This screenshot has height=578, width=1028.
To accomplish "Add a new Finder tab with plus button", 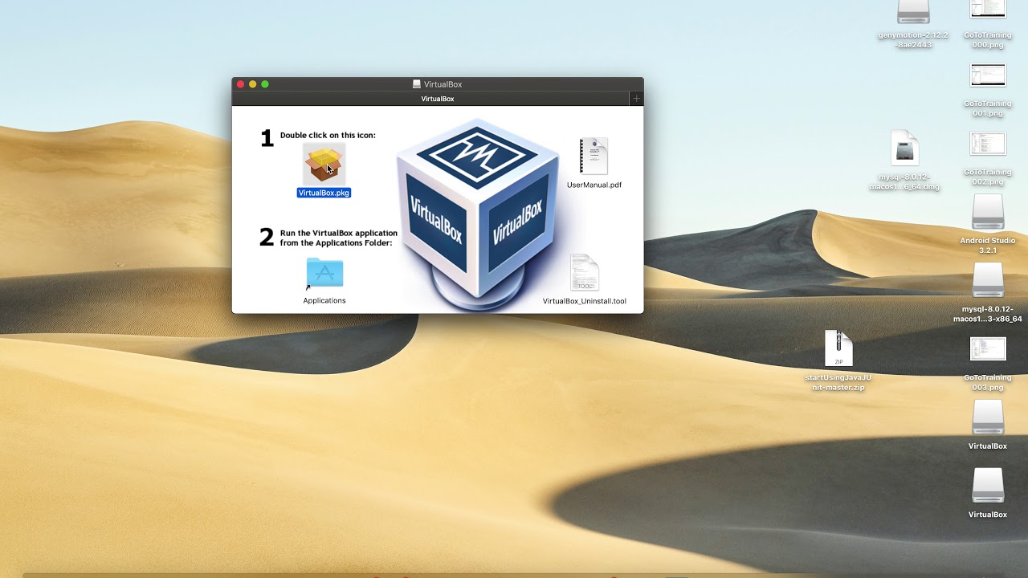I will pos(637,99).
